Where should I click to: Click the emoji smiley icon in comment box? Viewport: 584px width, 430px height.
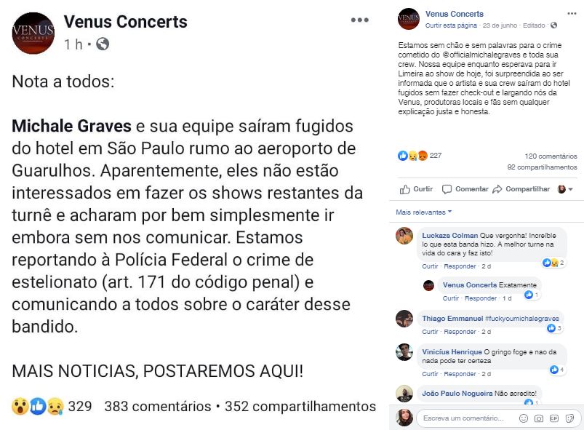pyautogui.click(x=524, y=418)
